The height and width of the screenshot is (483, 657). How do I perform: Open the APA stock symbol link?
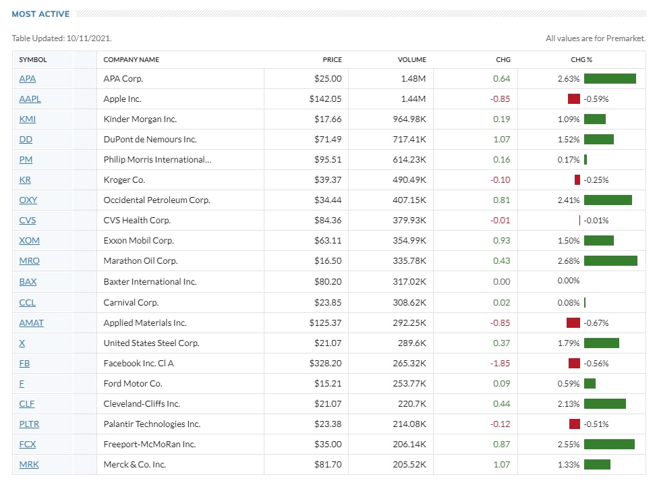coord(27,79)
